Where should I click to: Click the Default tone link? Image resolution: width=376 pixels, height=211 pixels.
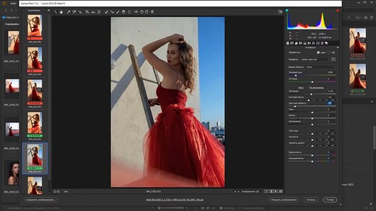click(x=316, y=87)
